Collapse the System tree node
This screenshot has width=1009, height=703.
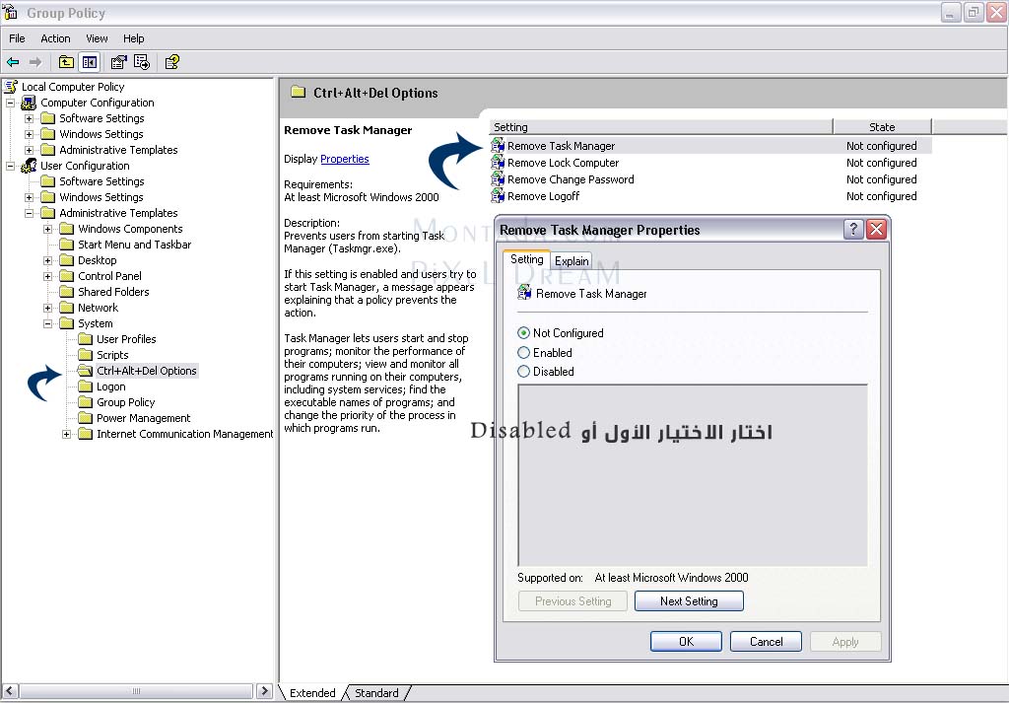(48, 323)
